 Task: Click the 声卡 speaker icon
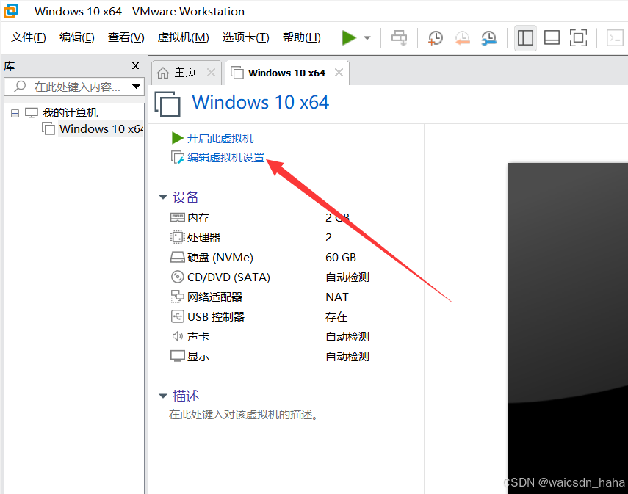pos(178,336)
